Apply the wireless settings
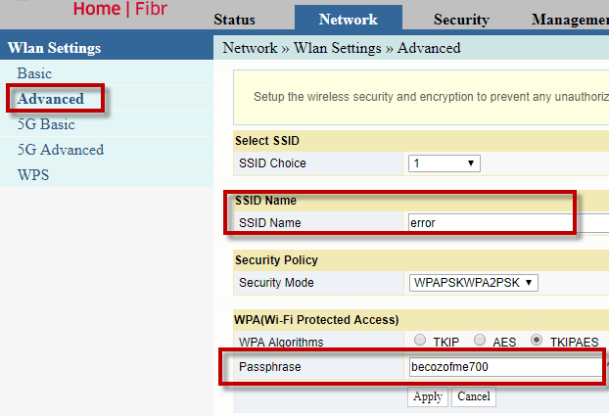Viewport: 609px width, 416px height. click(428, 396)
